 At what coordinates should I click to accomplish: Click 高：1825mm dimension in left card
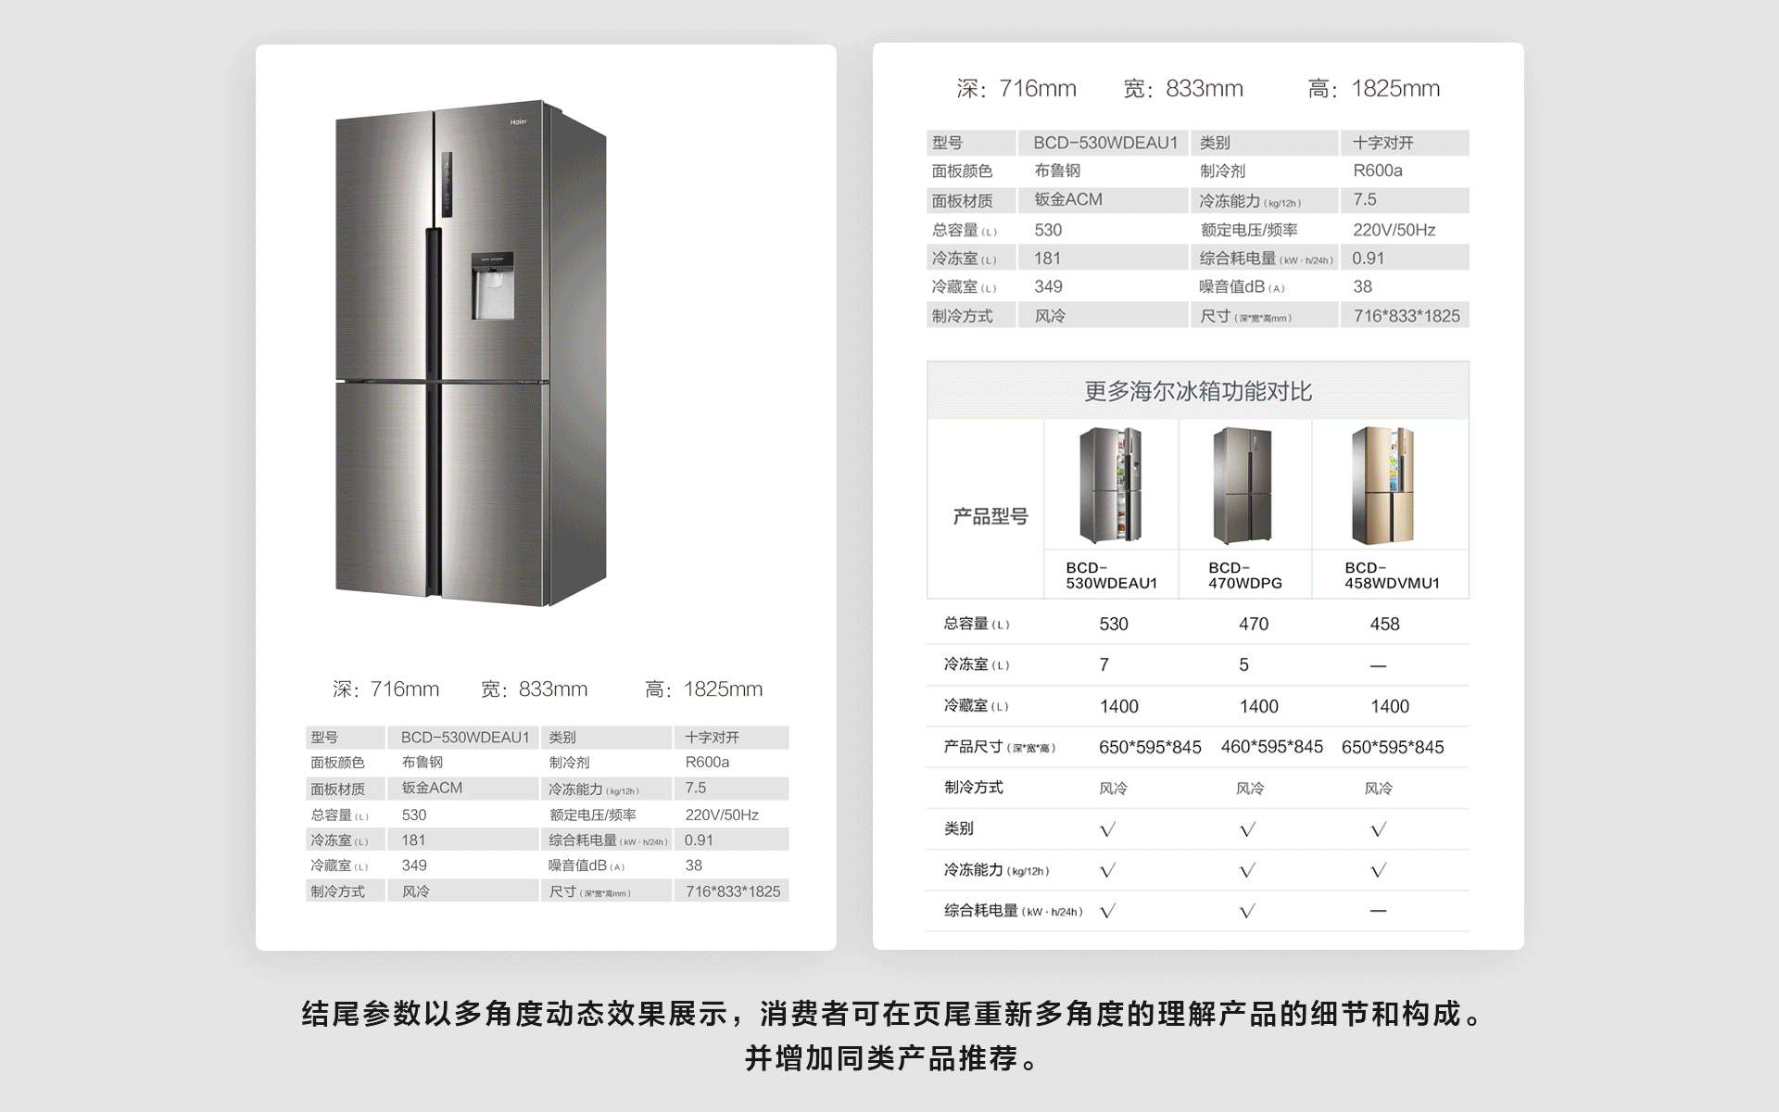click(x=704, y=689)
